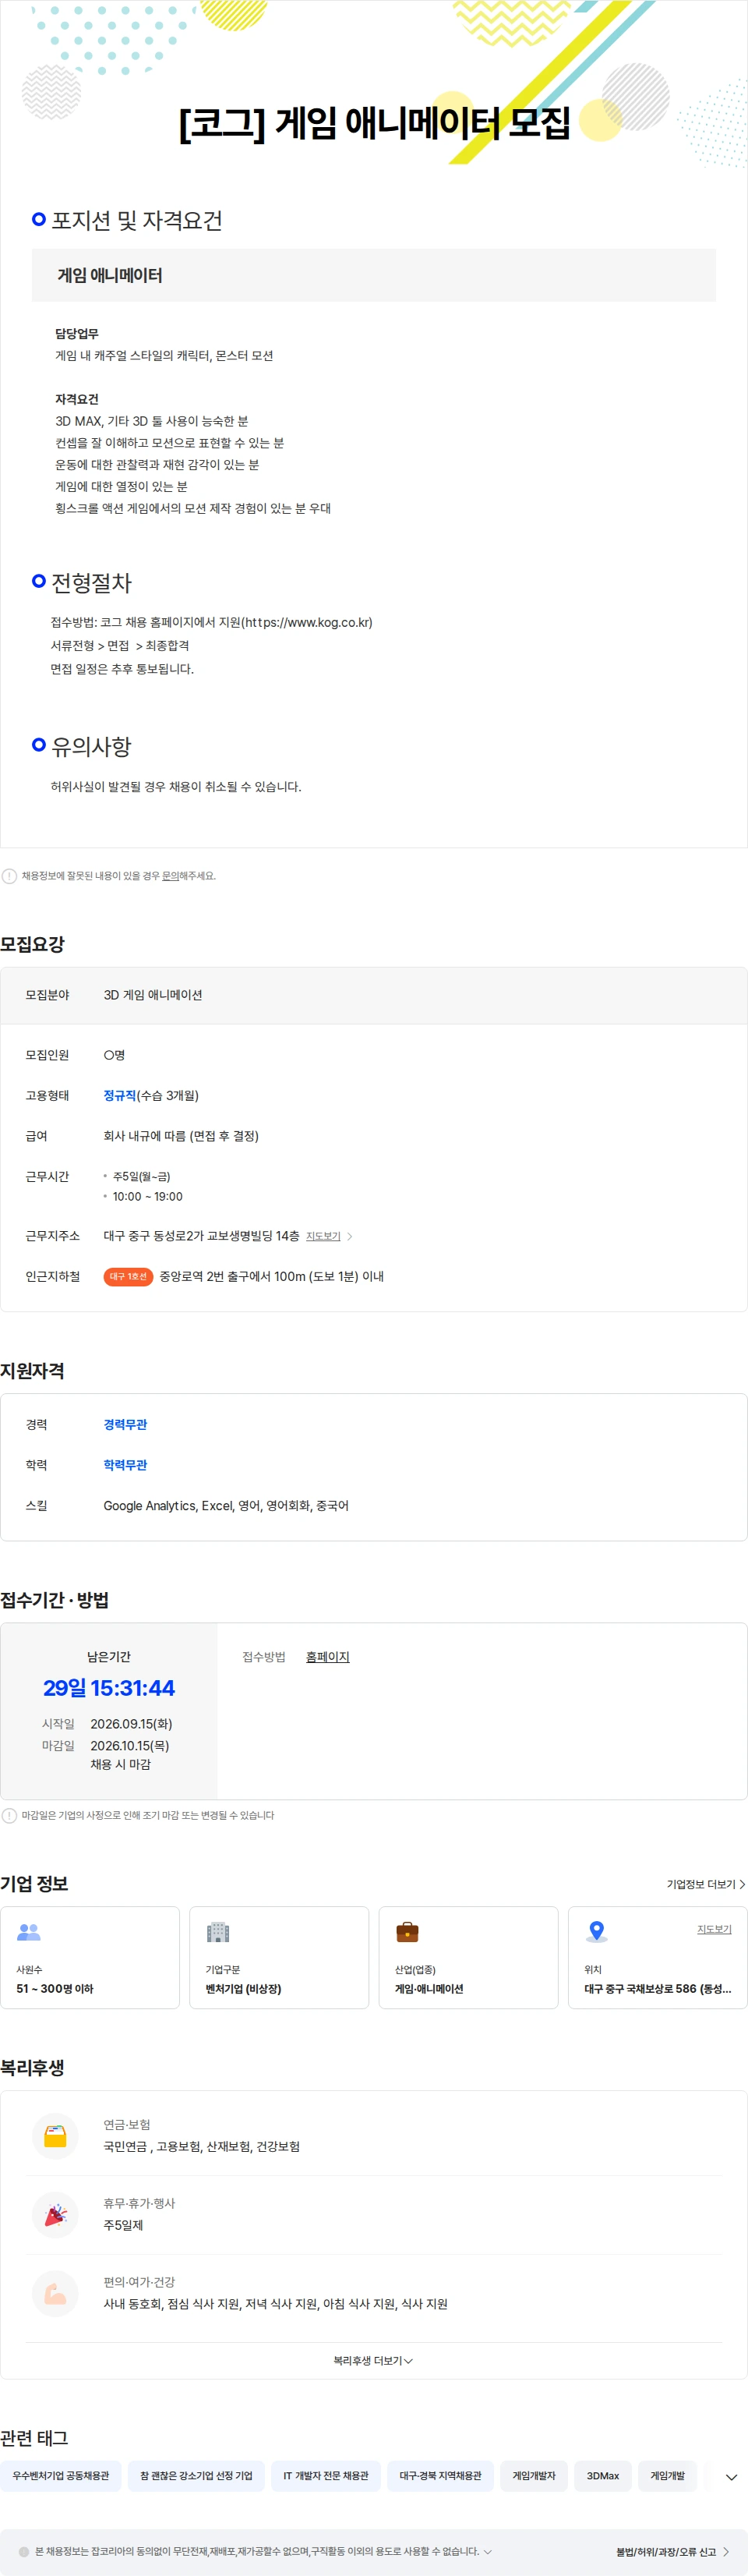Click the 게임·애니메이션 industry card
Screen dimensions: 748x2576
click(x=468, y=1958)
